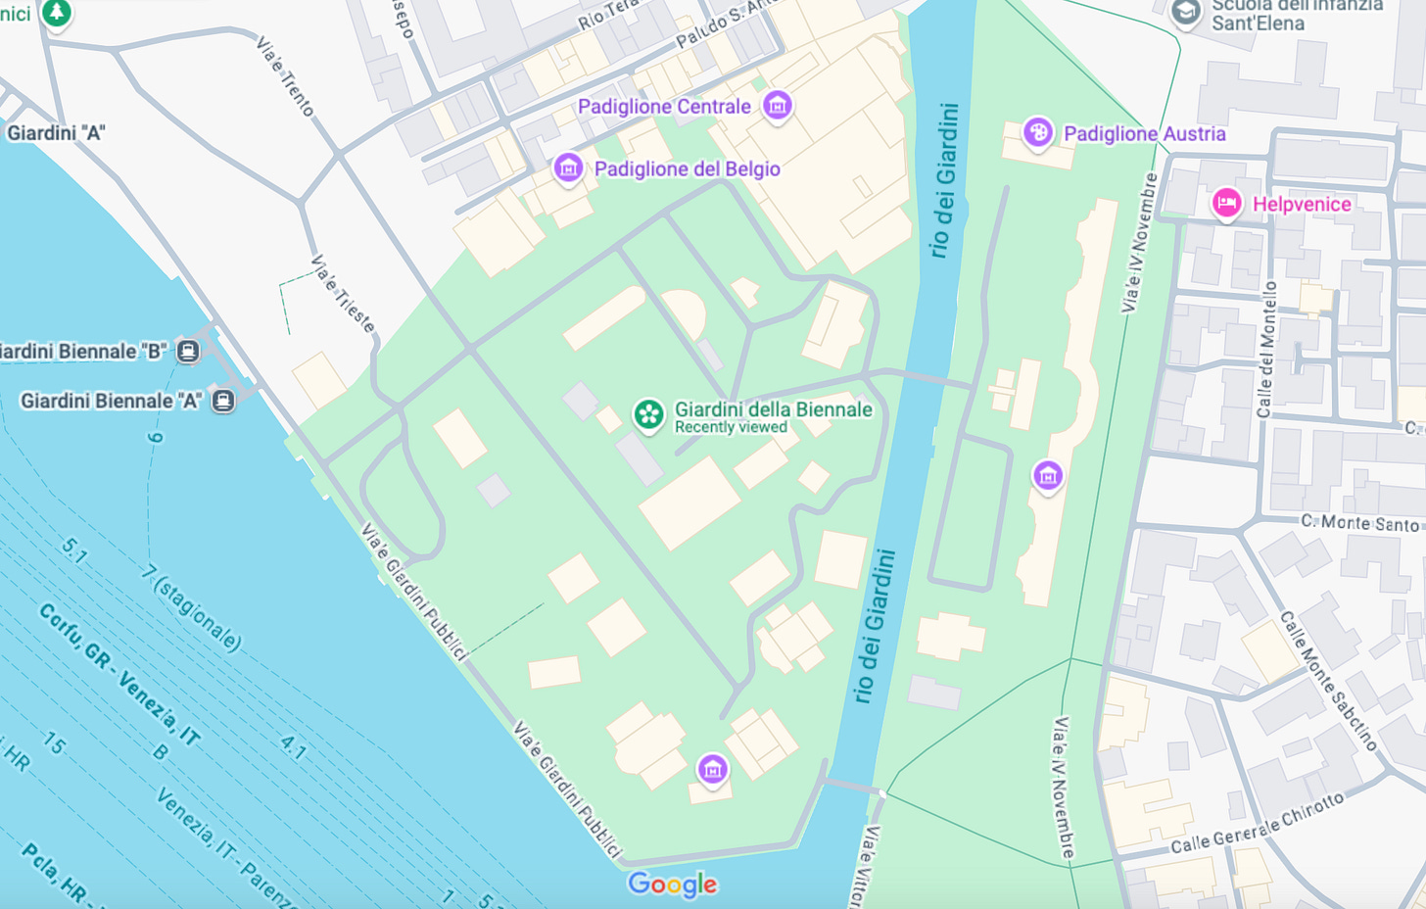Click the Padiglione del Belgio label text

pyautogui.click(x=688, y=168)
